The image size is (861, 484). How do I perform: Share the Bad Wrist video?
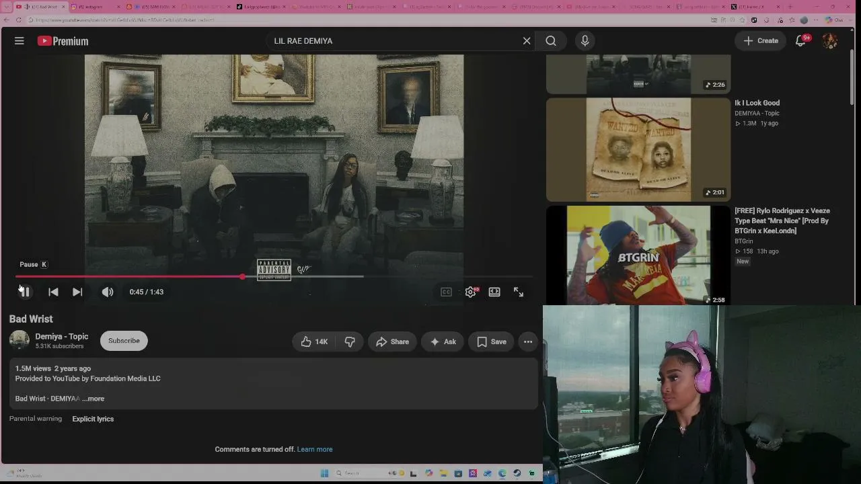pos(392,341)
